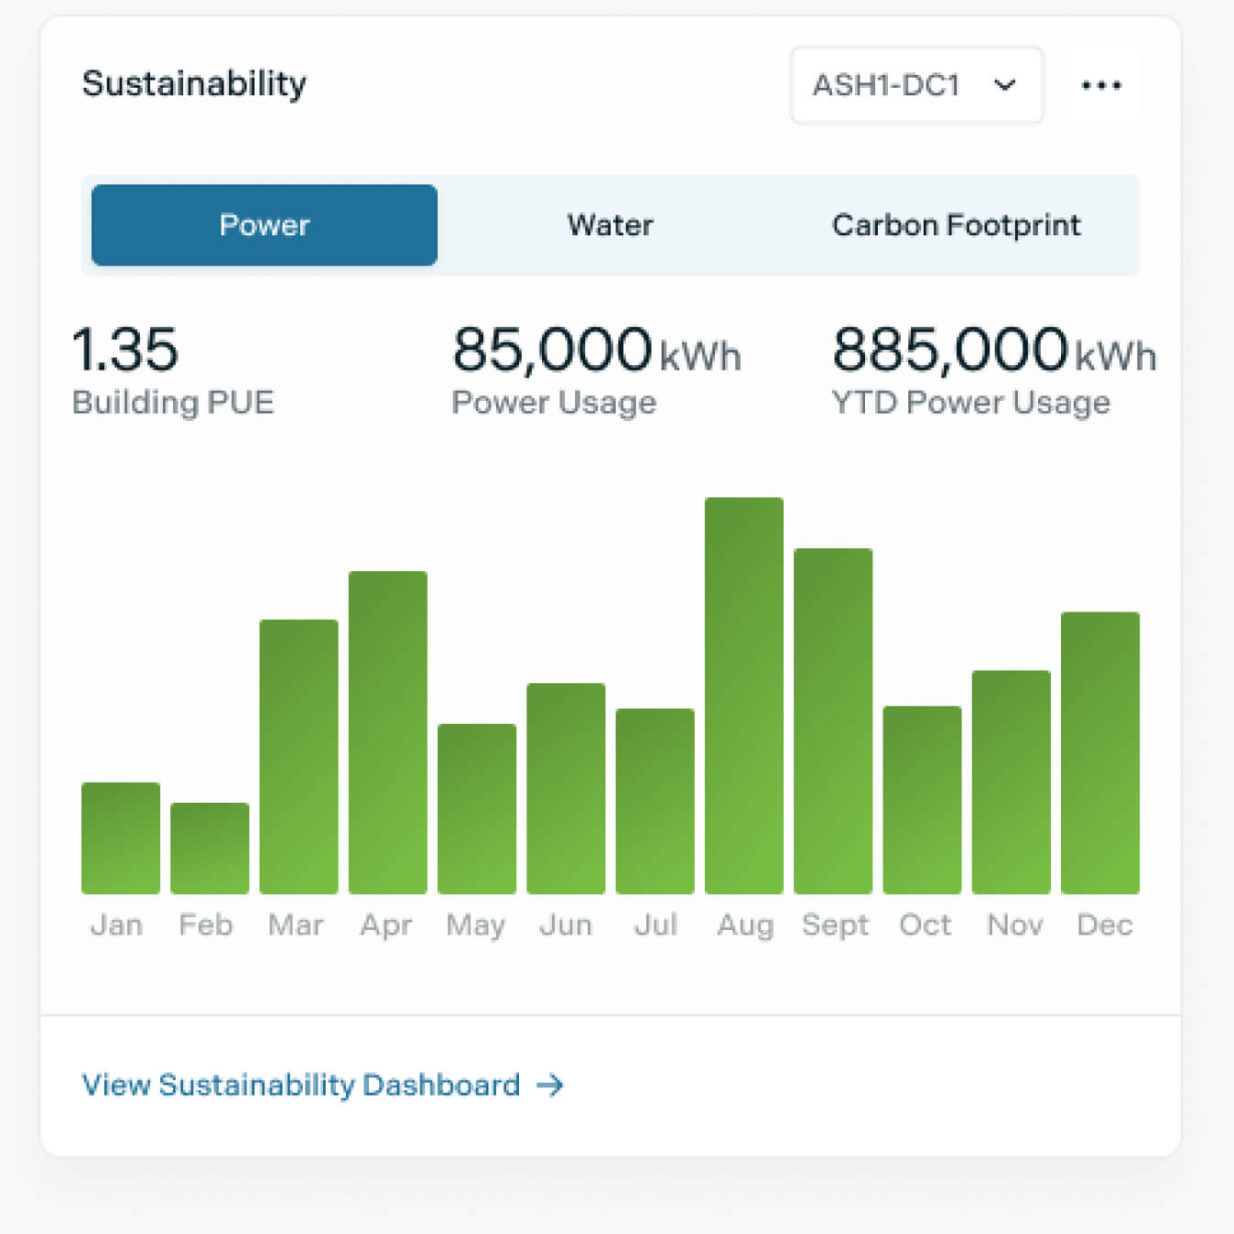The height and width of the screenshot is (1234, 1234).
Task: Click the December power usage bar
Action: pyautogui.click(x=1099, y=752)
